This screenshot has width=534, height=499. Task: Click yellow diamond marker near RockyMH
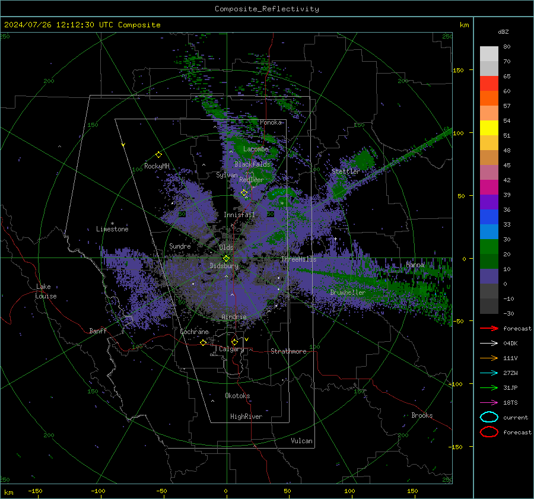[158, 155]
